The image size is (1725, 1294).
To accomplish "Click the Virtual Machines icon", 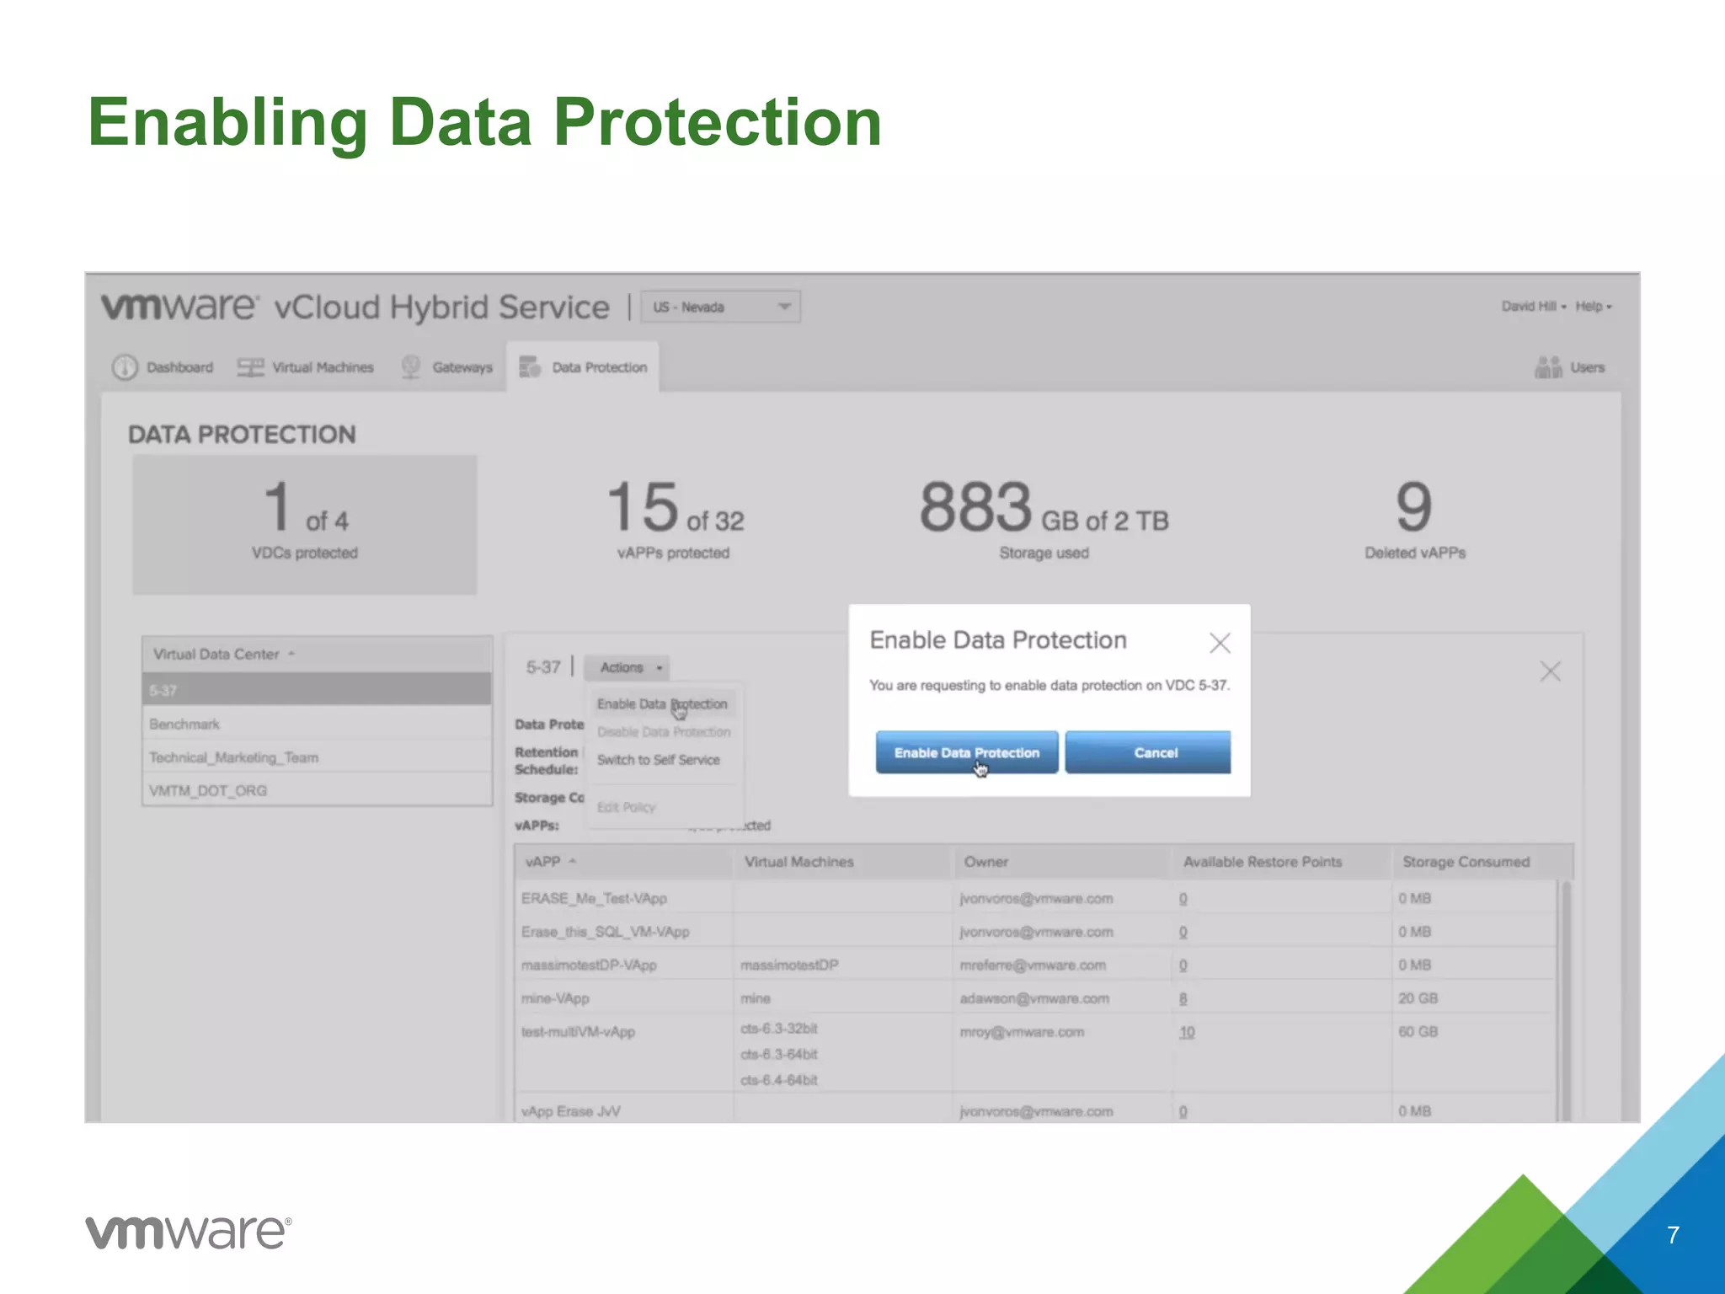I will [250, 367].
